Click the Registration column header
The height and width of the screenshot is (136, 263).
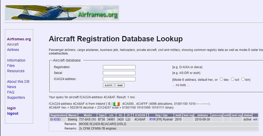click(x=58, y=115)
